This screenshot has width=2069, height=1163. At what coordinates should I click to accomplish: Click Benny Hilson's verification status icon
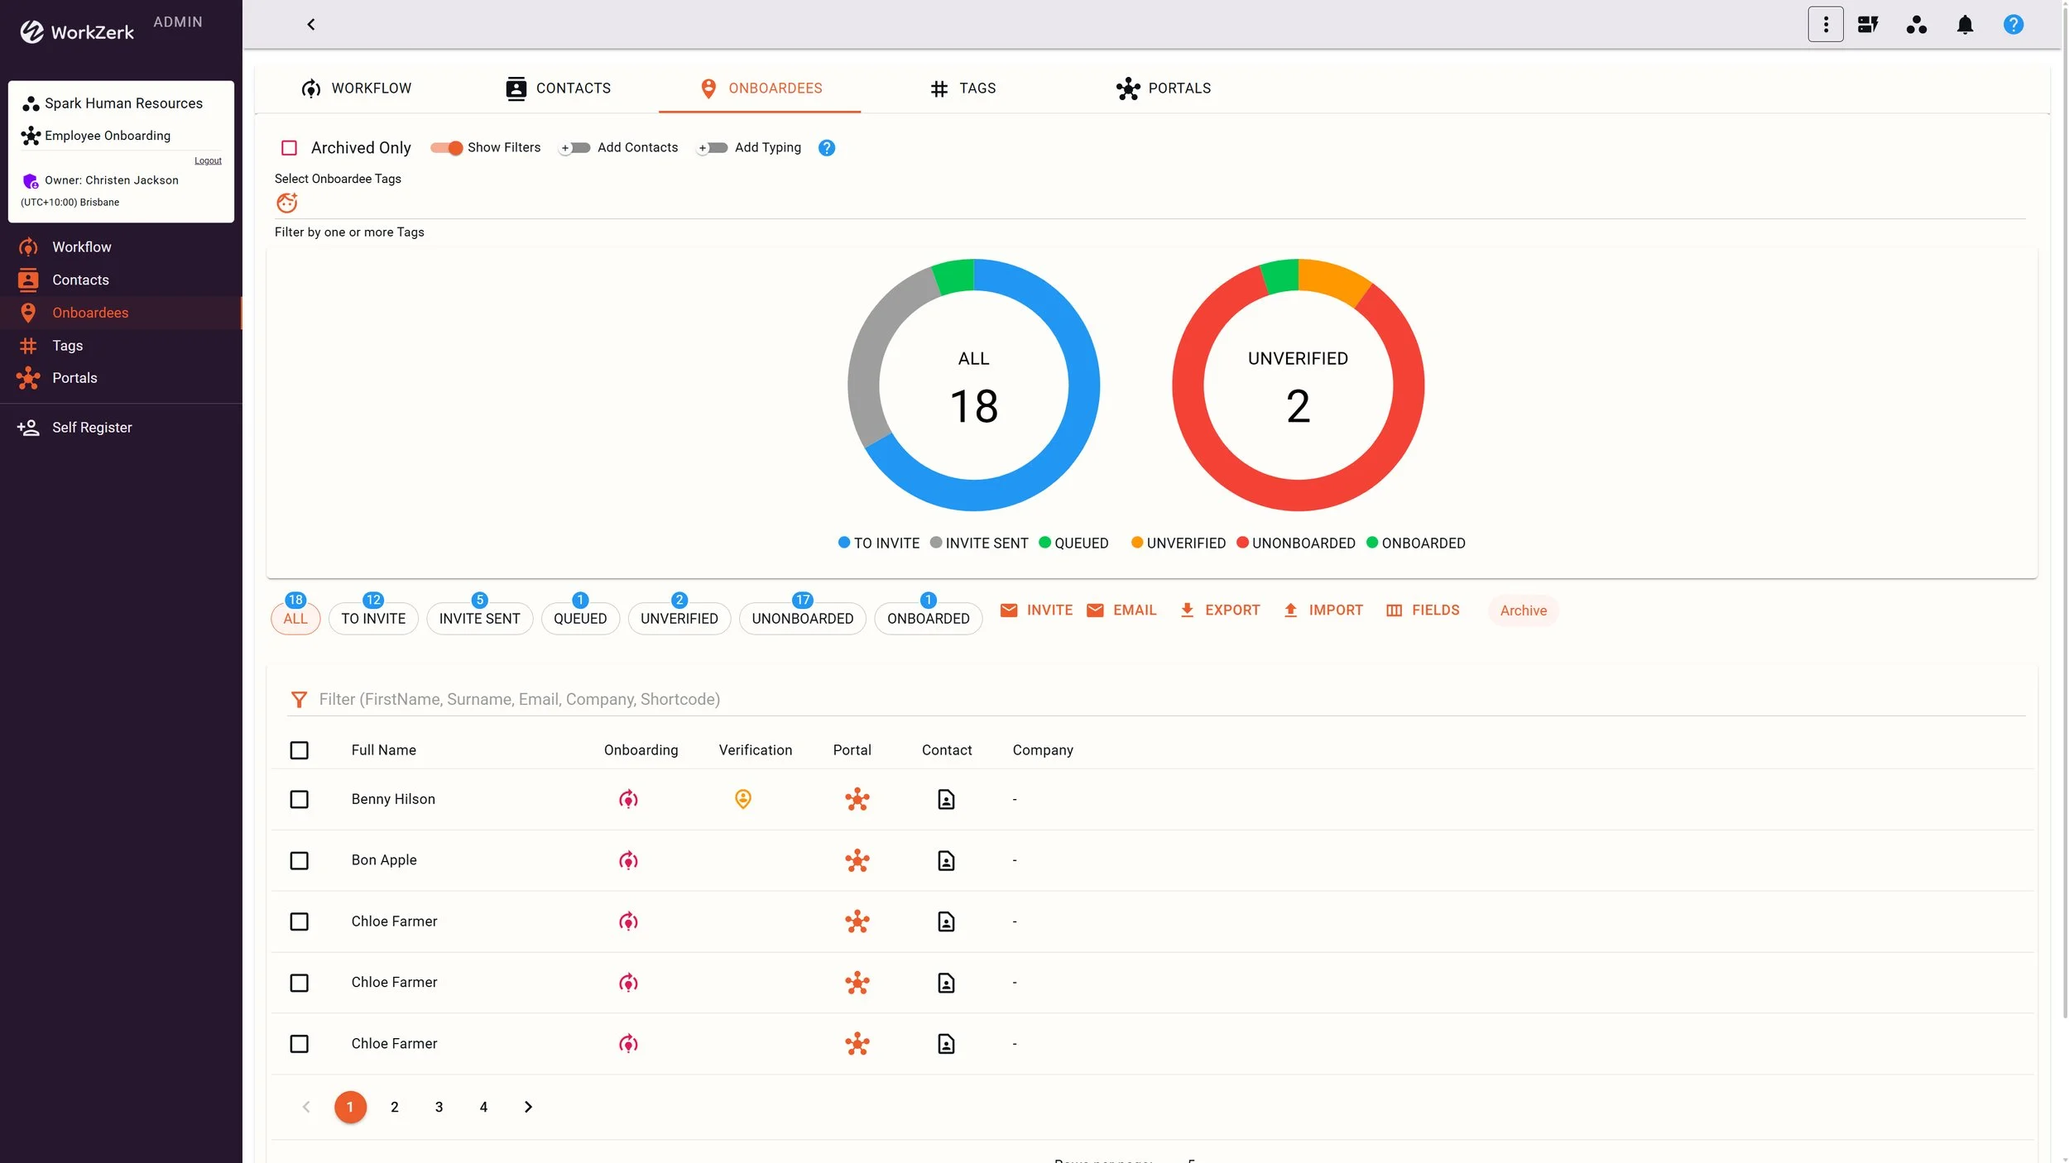click(x=742, y=799)
